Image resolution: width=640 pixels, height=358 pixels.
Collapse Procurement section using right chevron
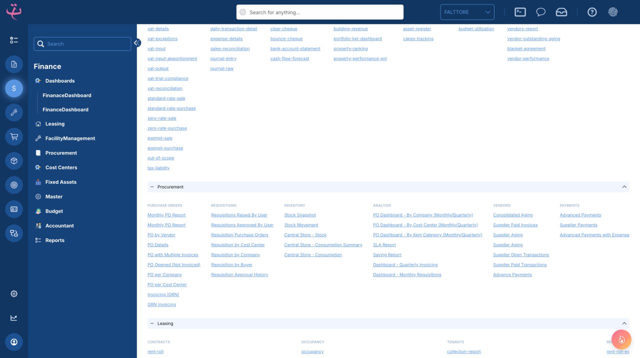(x=624, y=187)
